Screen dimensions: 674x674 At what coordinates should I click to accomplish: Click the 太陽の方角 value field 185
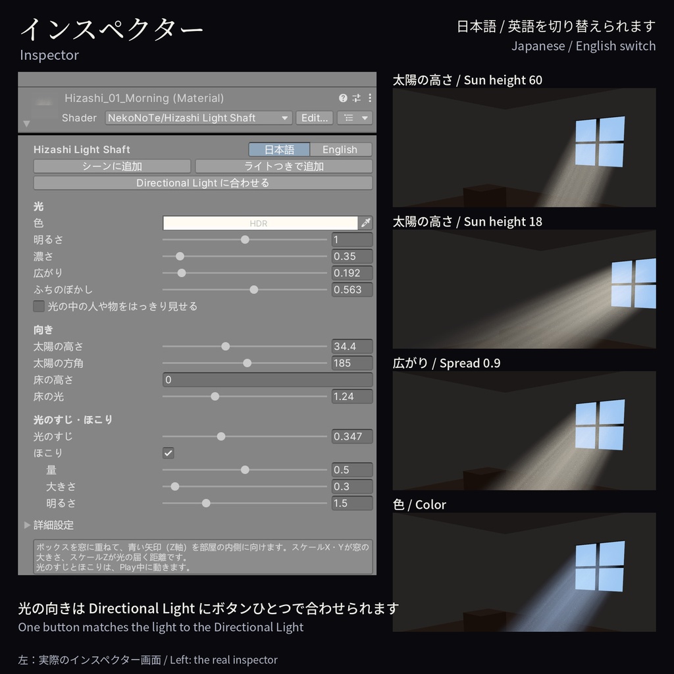pos(352,363)
